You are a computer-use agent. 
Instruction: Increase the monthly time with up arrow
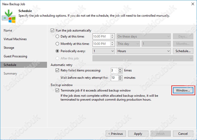[112, 42]
